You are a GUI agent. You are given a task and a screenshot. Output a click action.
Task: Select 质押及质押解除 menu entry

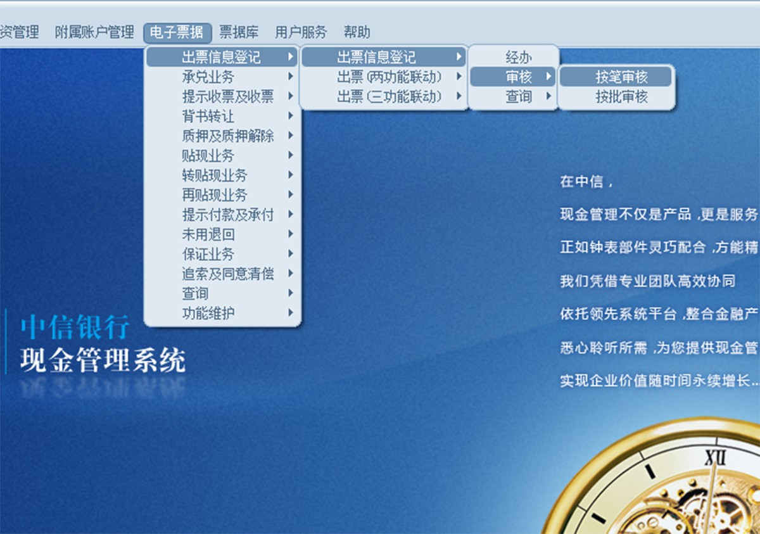coord(222,136)
